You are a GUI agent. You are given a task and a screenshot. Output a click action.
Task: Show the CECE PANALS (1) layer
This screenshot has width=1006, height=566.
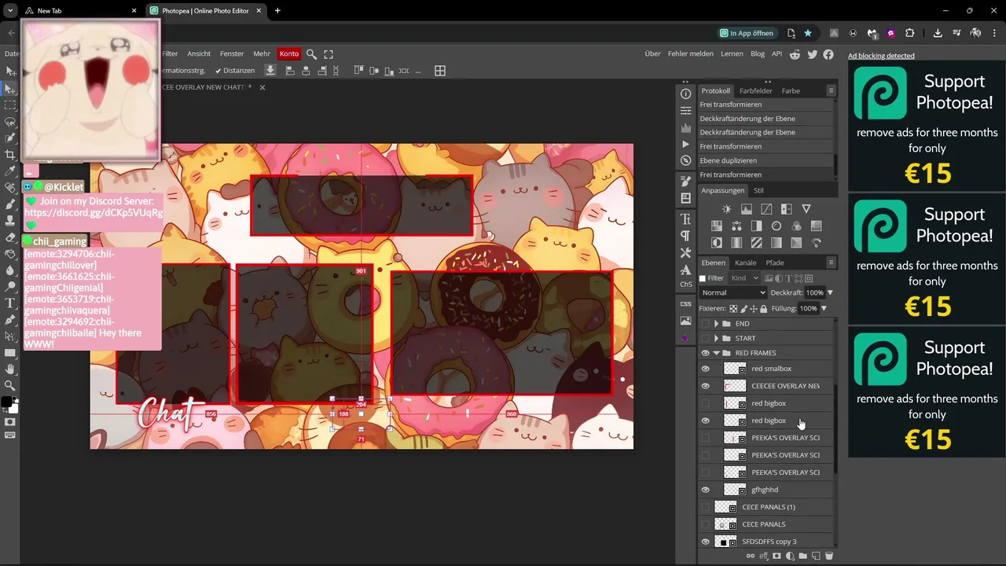click(x=705, y=507)
